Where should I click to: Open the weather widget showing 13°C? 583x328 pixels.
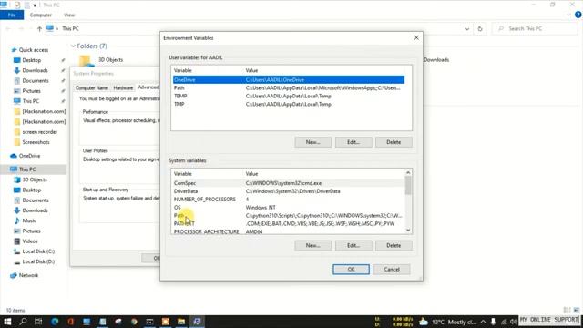pos(448,322)
